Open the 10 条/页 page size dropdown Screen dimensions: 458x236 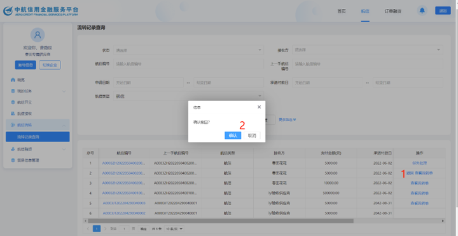174,229
